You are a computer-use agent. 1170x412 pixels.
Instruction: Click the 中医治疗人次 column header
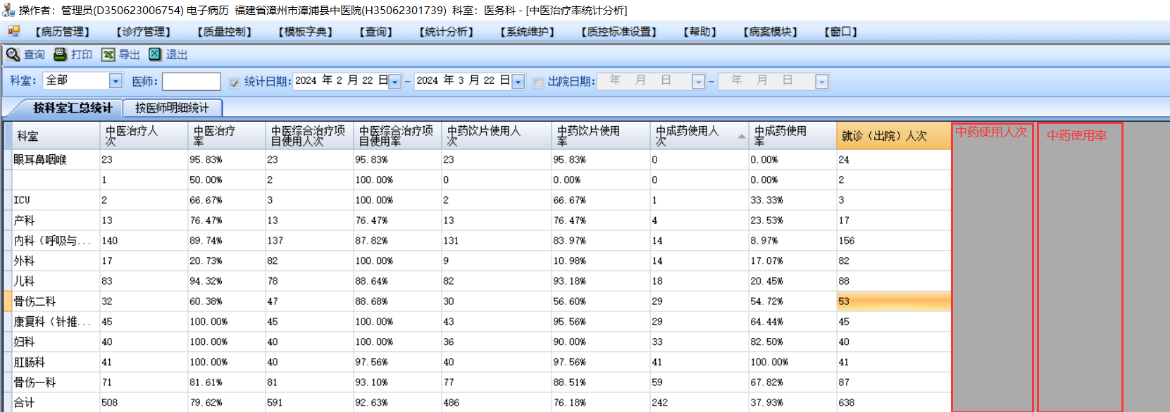(144, 135)
